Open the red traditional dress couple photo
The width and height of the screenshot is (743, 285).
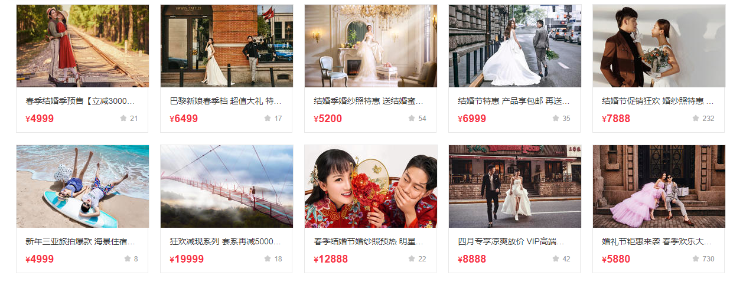(371, 186)
